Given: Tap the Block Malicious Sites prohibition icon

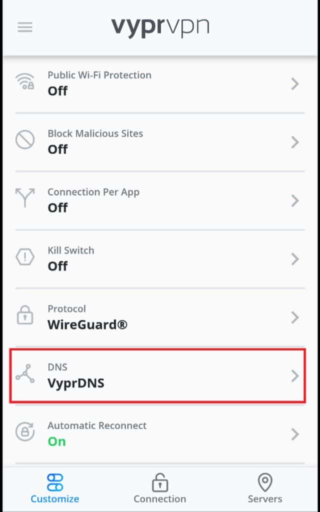Looking at the screenshot, I should 25,140.
